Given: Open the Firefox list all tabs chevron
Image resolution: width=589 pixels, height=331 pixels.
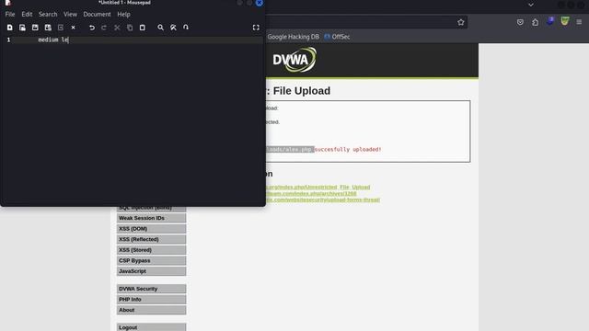Looking at the screenshot, I should click(x=531, y=5).
